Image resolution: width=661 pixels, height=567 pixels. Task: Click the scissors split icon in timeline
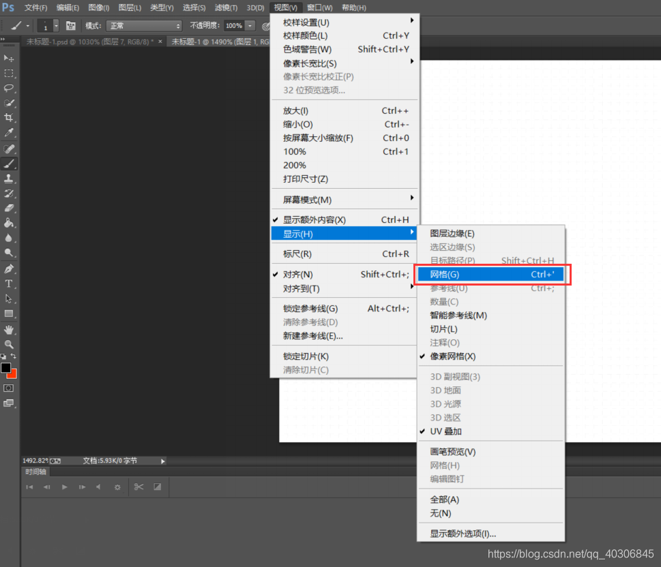click(x=138, y=487)
